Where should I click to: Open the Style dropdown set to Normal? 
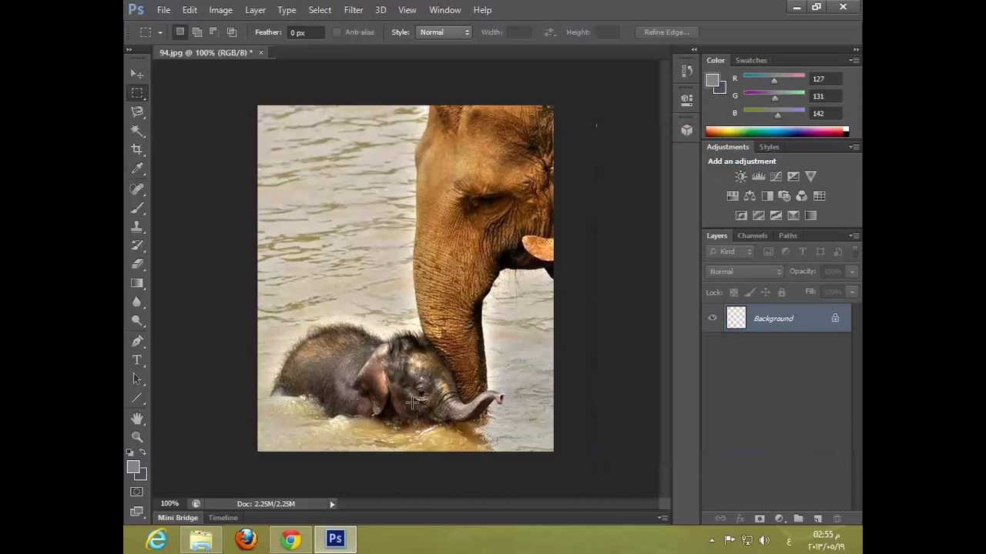(443, 32)
